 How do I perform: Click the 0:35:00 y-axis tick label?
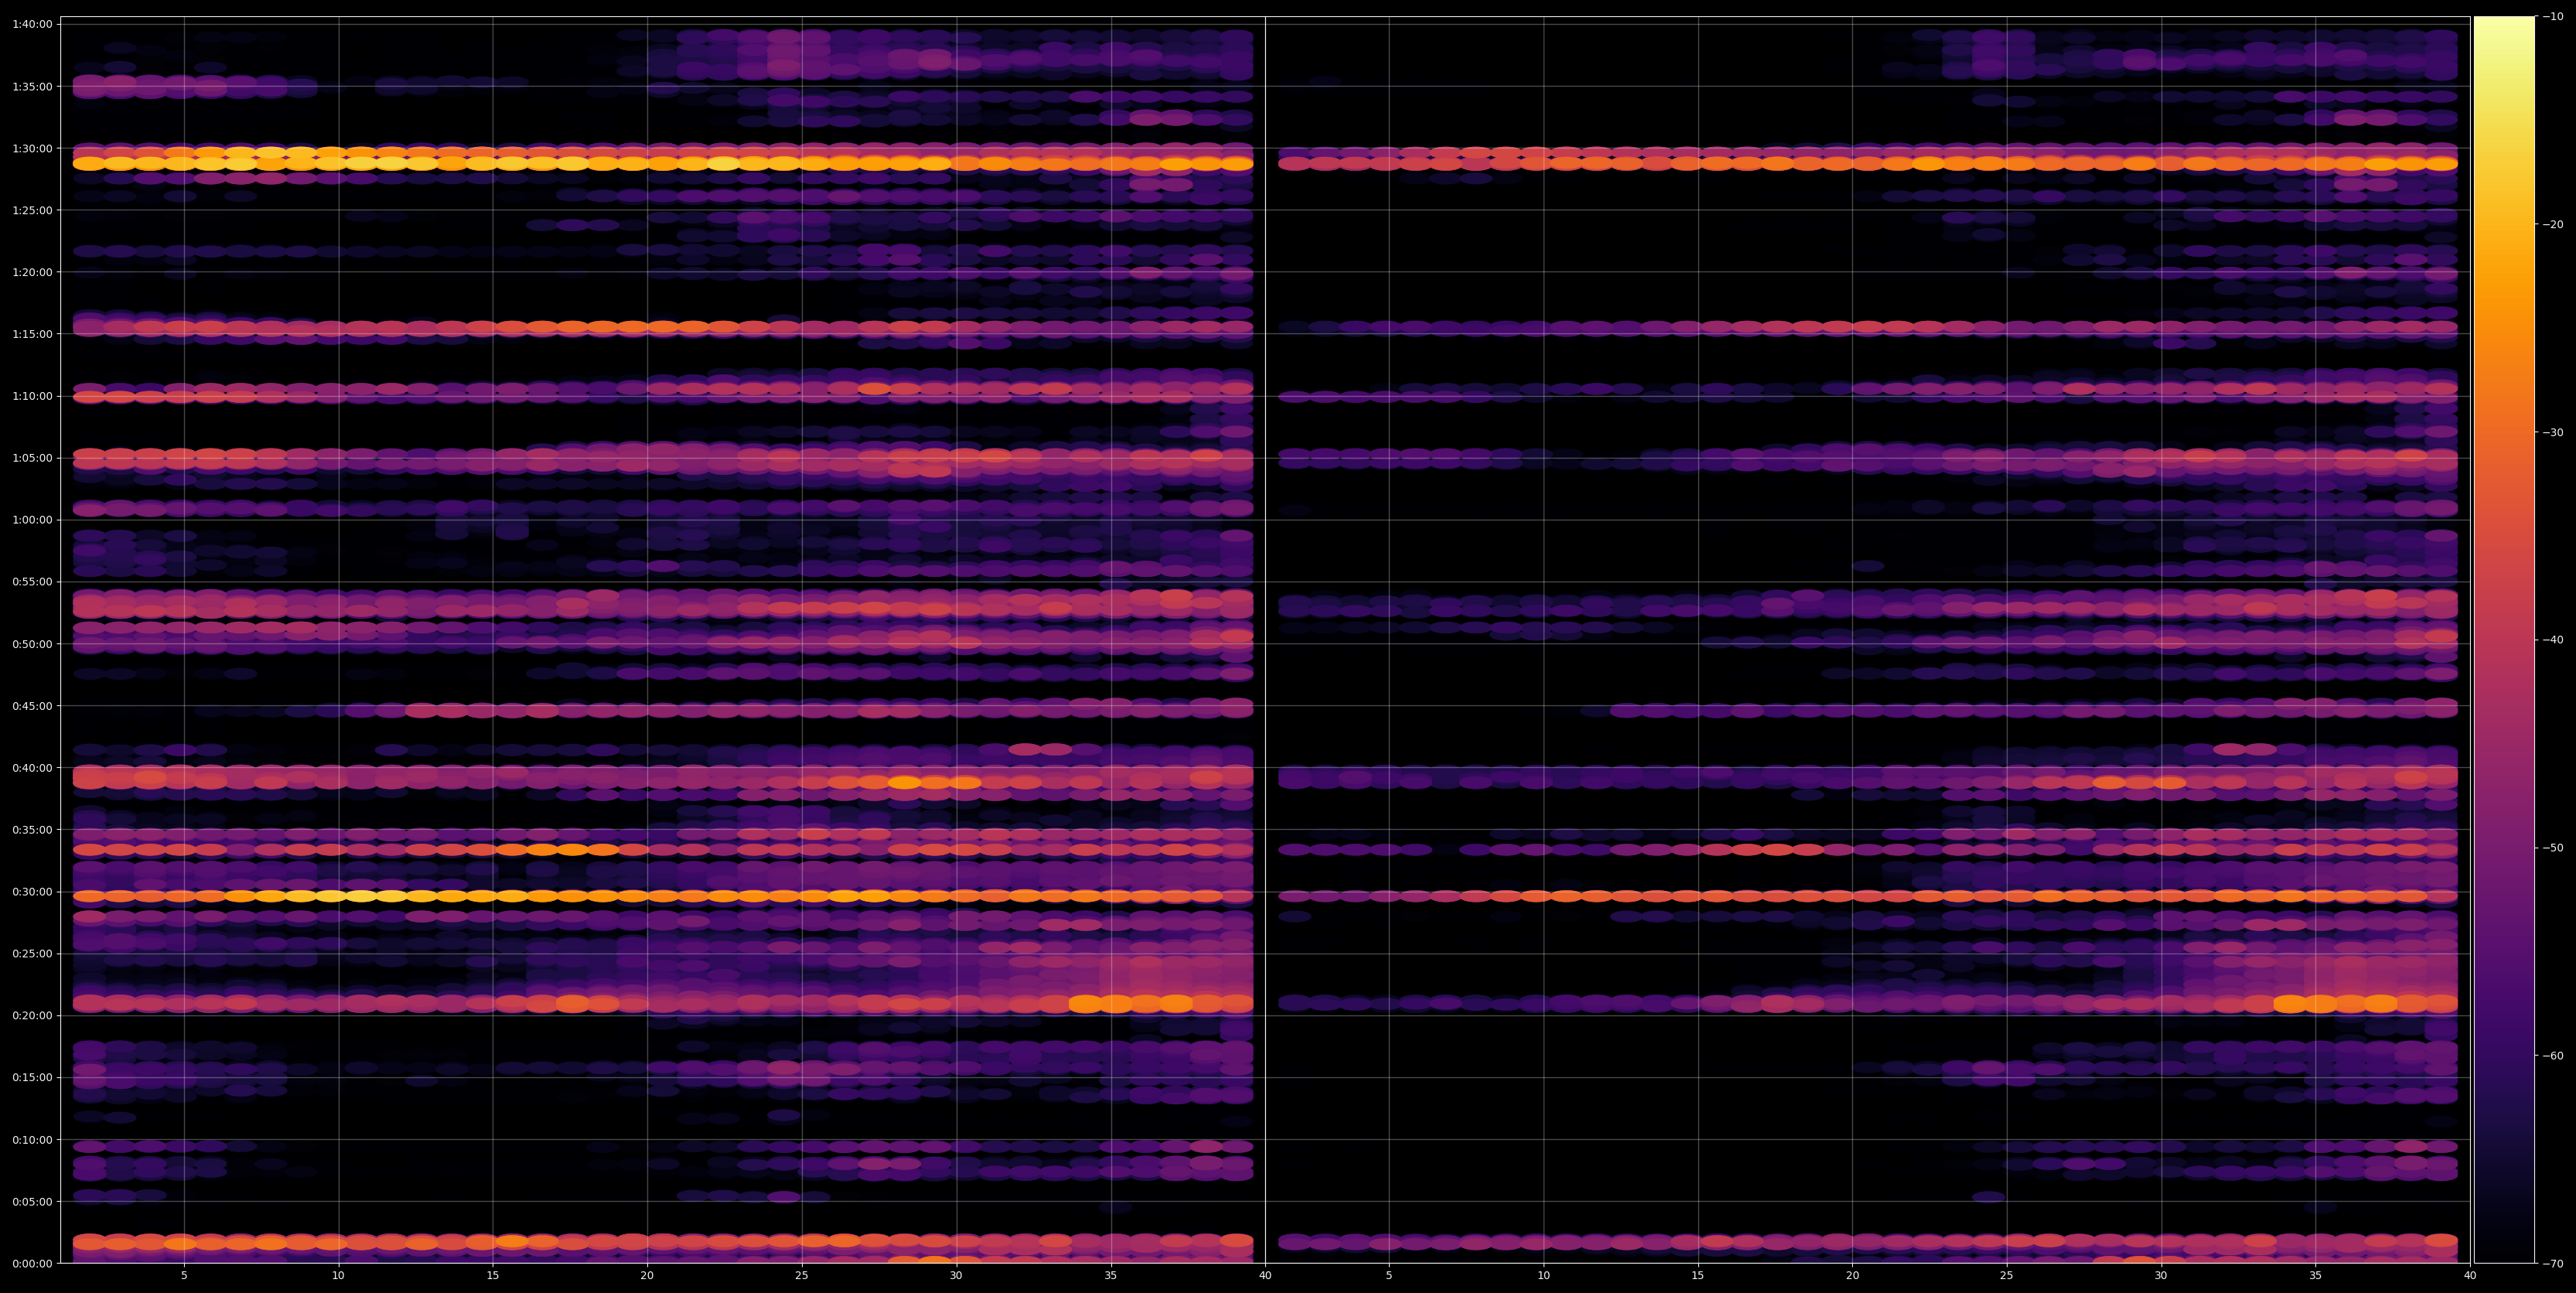tap(32, 830)
